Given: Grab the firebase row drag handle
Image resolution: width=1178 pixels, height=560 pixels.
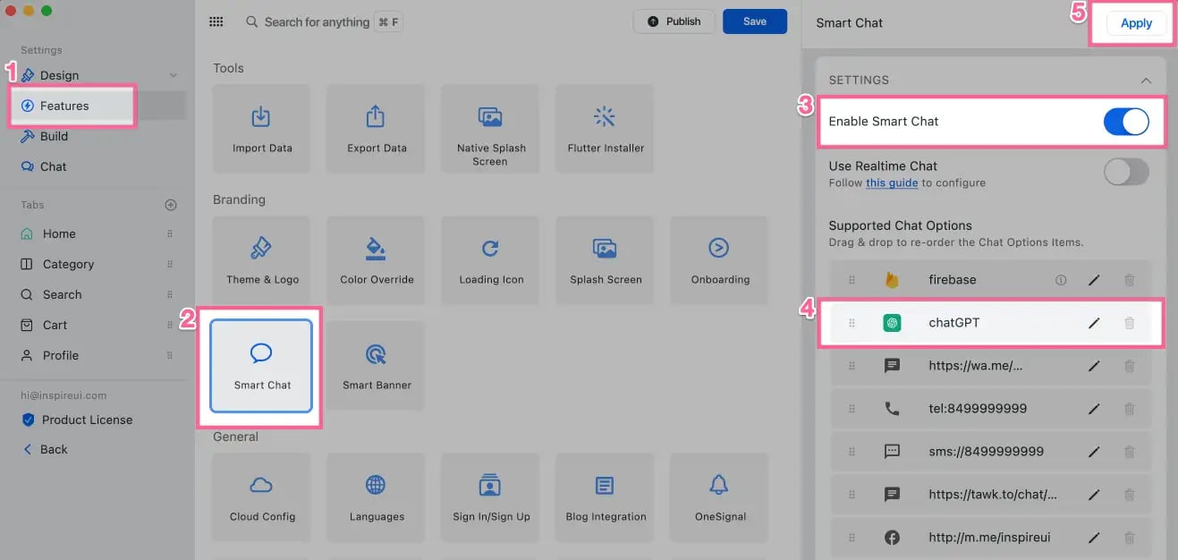Looking at the screenshot, I should (852, 280).
